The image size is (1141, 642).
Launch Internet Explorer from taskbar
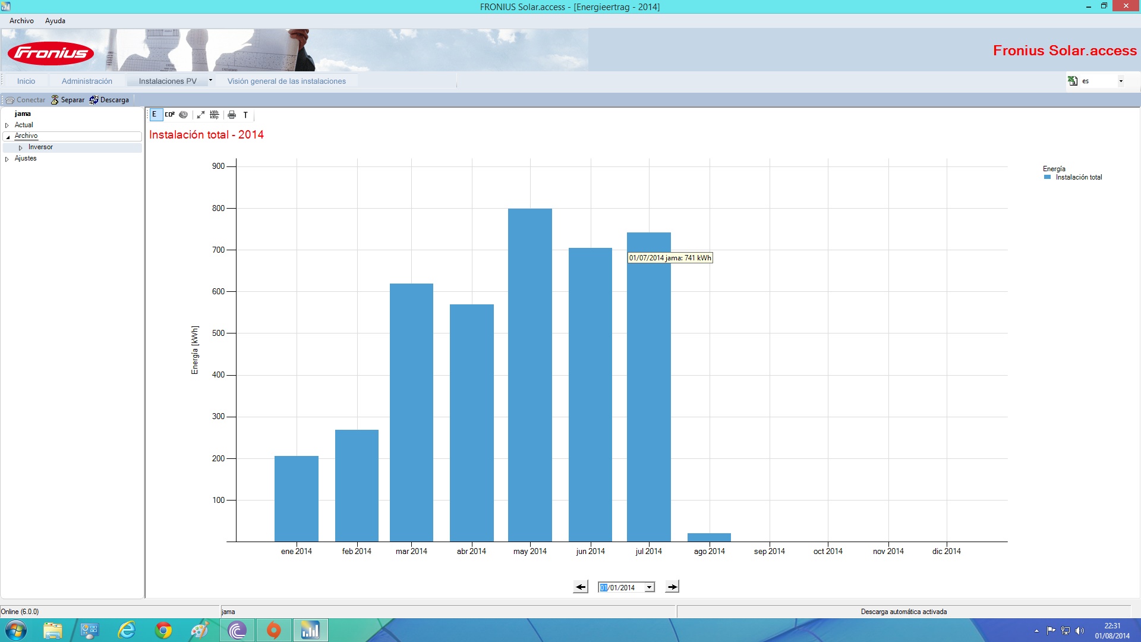click(x=127, y=630)
